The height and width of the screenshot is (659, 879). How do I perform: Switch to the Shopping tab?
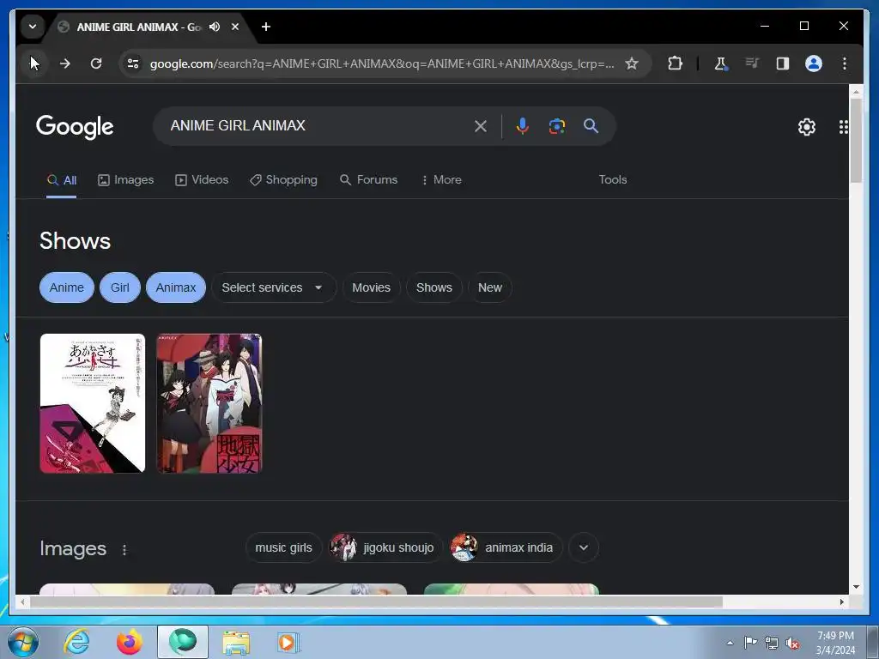click(283, 180)
